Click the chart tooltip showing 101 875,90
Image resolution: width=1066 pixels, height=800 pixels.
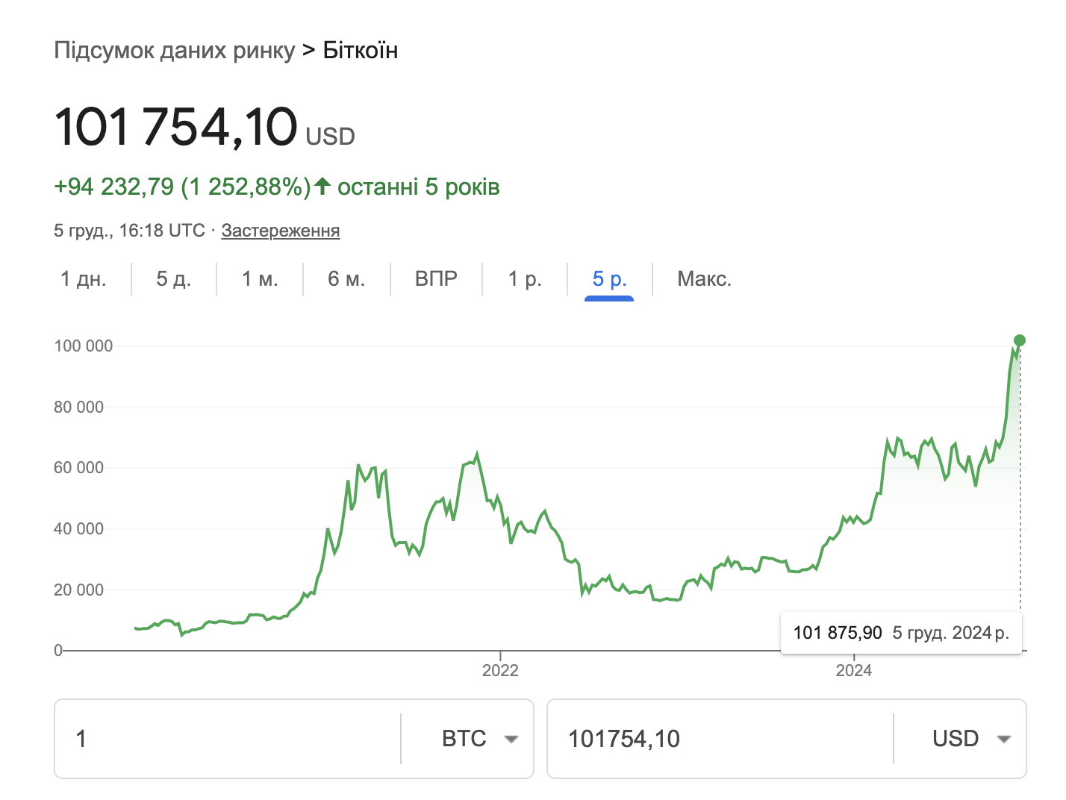click(900, 633)
